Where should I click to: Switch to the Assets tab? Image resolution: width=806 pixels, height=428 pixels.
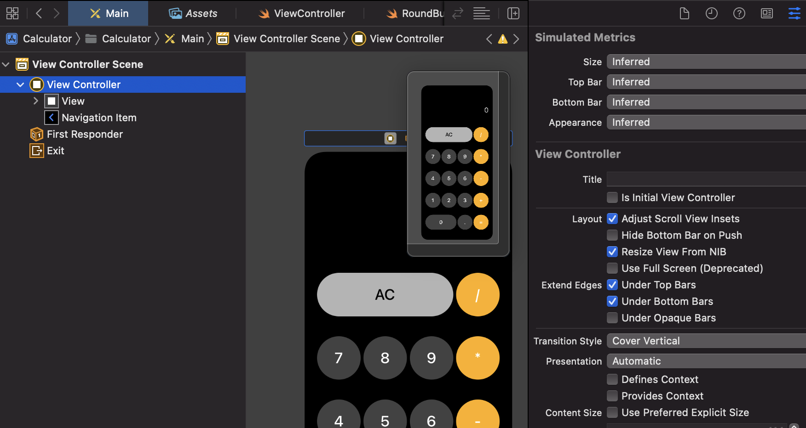[x=193, y=13]
